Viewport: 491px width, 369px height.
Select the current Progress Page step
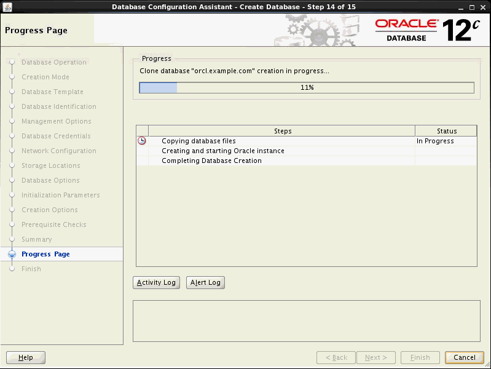click(45, 254)
